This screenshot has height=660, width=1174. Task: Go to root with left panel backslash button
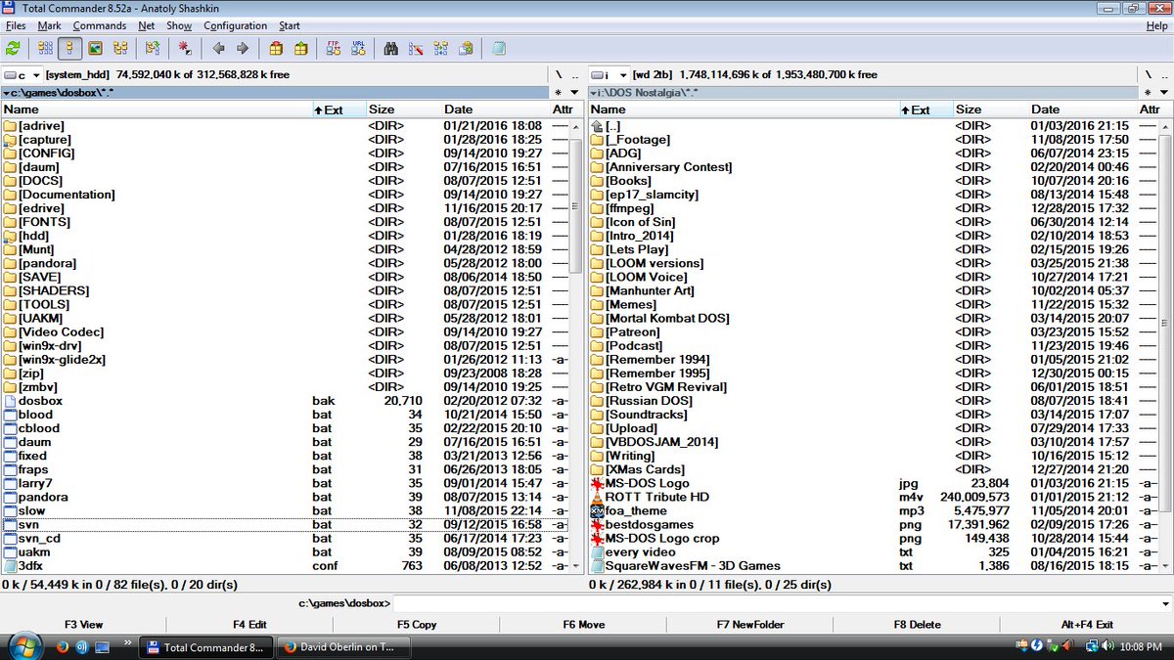tap(560, 74)
